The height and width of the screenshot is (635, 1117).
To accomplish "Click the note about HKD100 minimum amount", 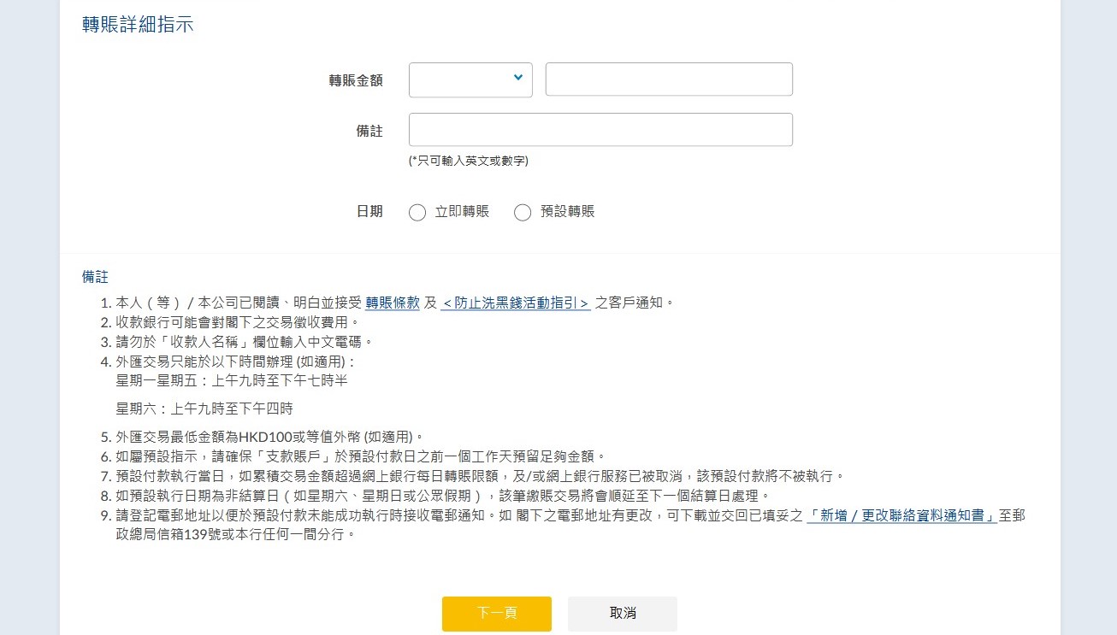I will click(x=269, y=437).
